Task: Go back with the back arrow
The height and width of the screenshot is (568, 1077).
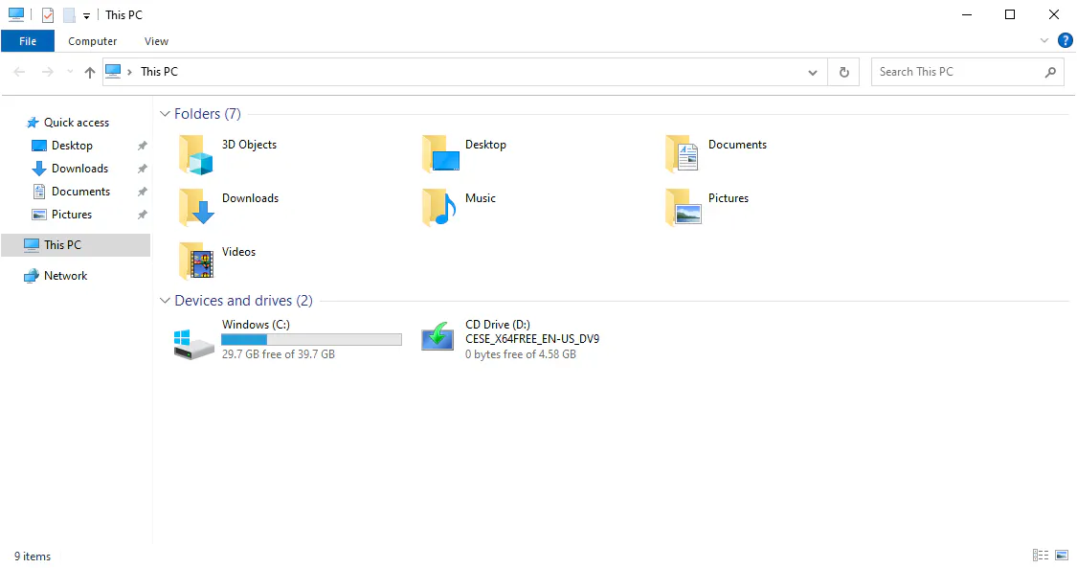Action: click(x=19, y=72)
